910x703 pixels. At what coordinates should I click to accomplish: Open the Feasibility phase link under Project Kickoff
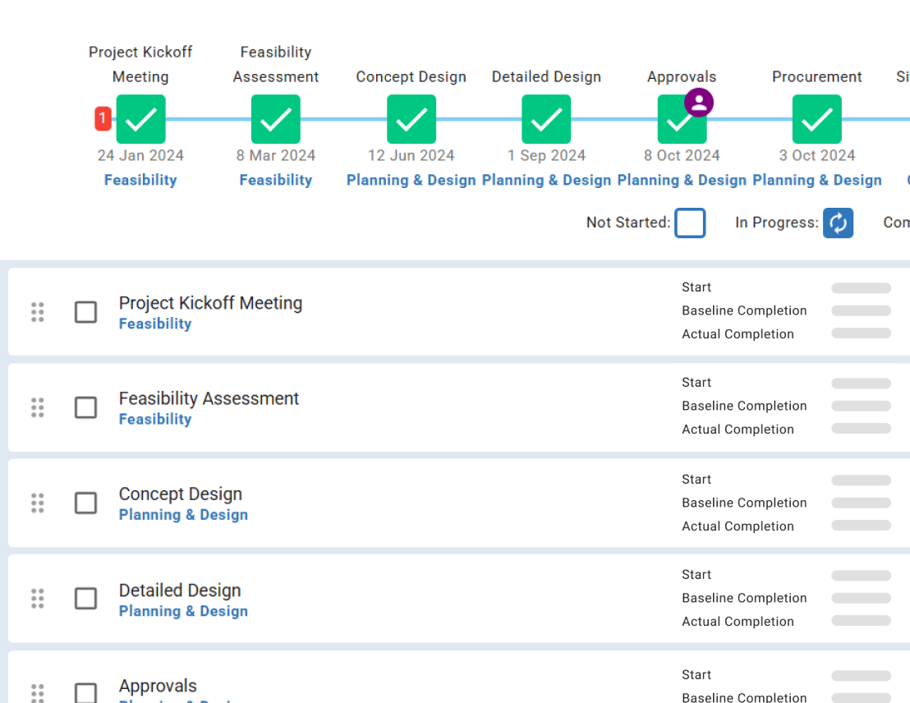(140, 180)
